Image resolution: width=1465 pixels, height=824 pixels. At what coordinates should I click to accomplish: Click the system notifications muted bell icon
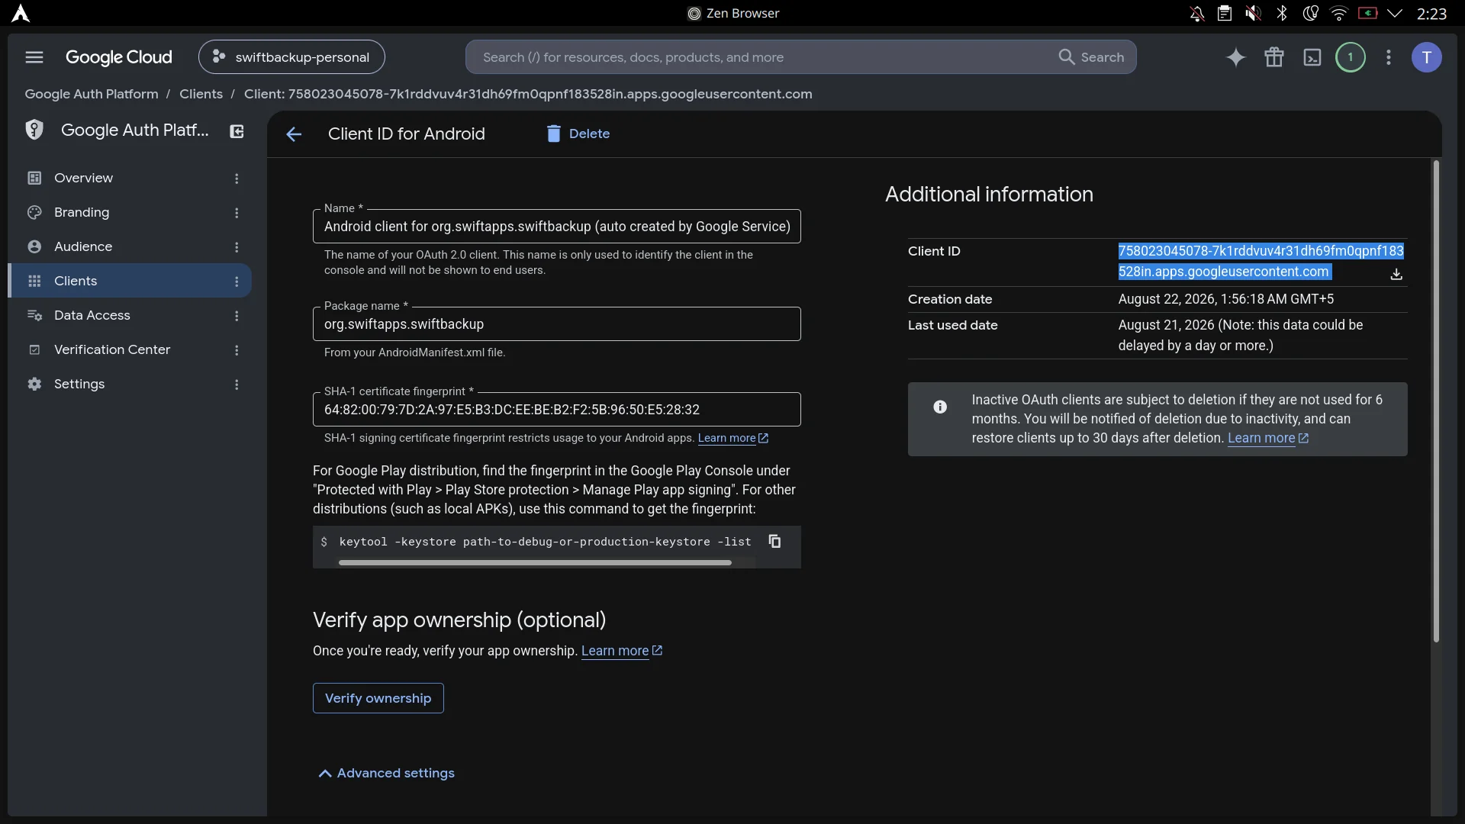pyautogui.click(x=1197, y=14)
